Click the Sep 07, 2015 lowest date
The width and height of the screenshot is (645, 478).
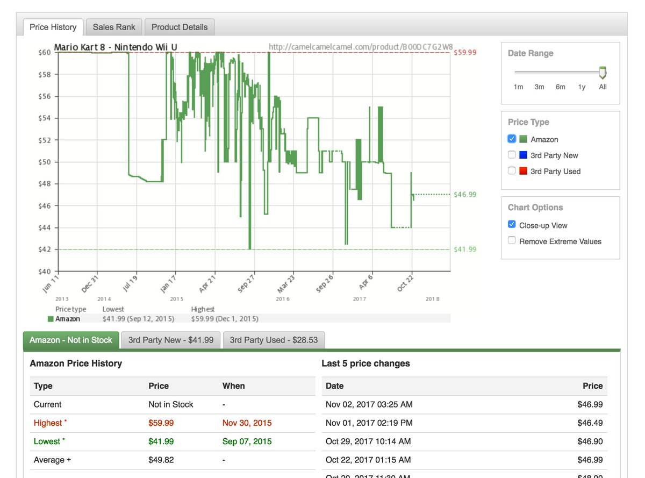point(247,441)
